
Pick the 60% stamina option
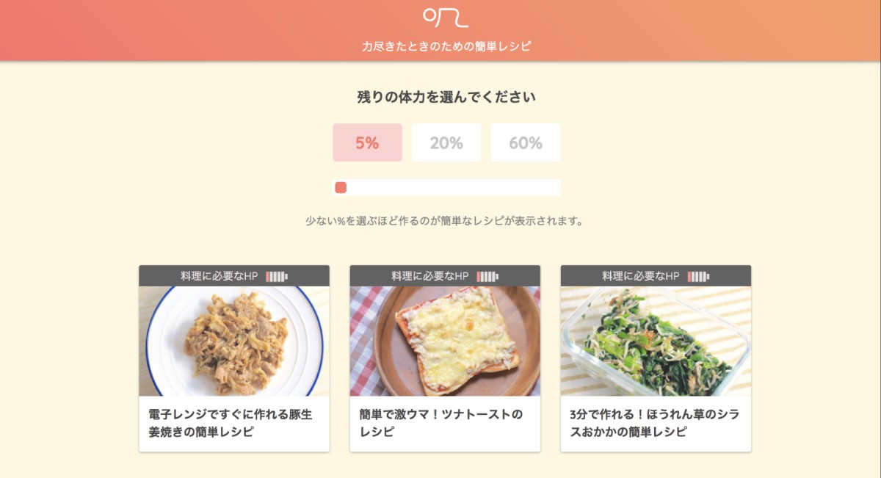point(525,142)
